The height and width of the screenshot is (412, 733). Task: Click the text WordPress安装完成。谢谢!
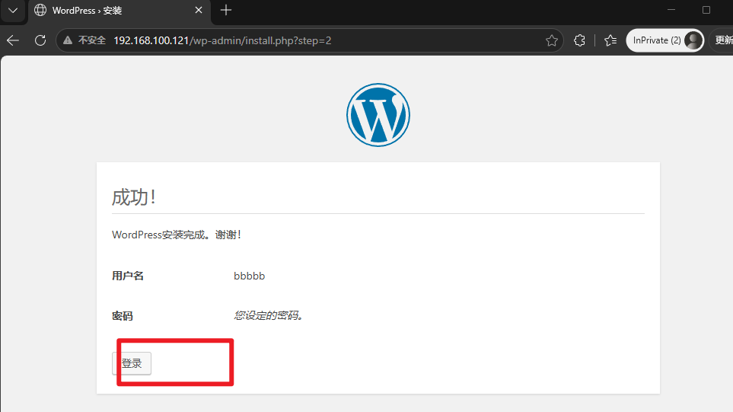(177, 235)
